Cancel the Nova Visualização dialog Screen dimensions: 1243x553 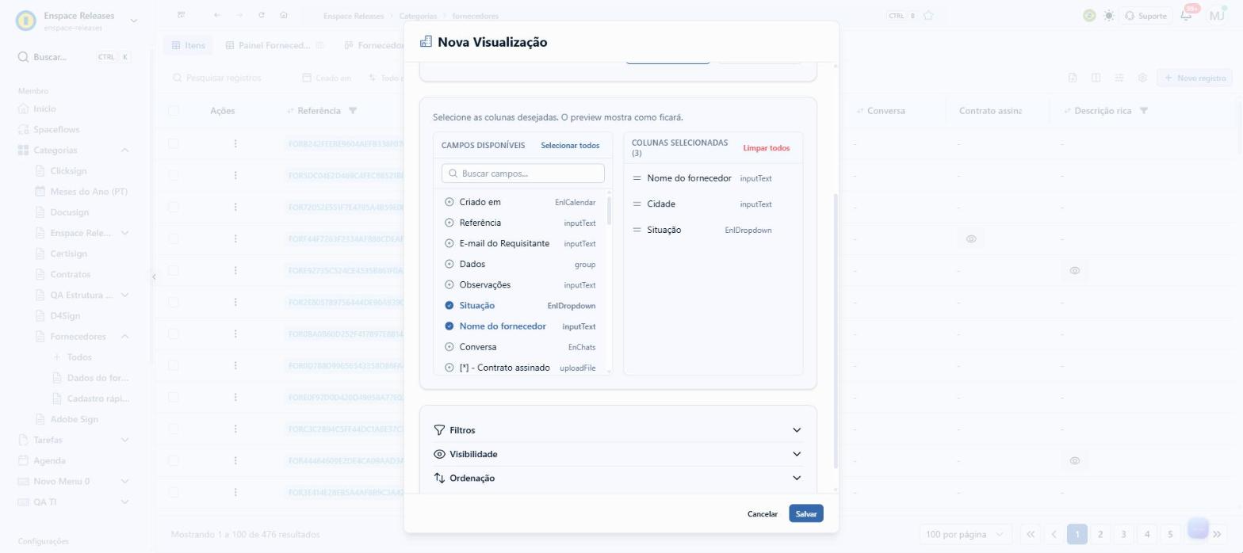coord(762,514)
